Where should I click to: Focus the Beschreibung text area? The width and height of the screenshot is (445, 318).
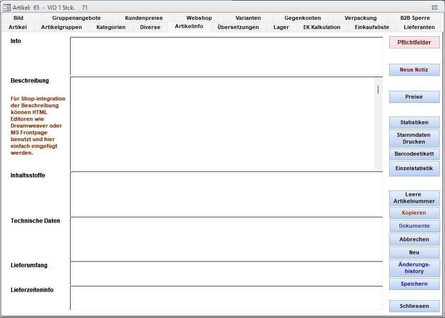(223, 123)
